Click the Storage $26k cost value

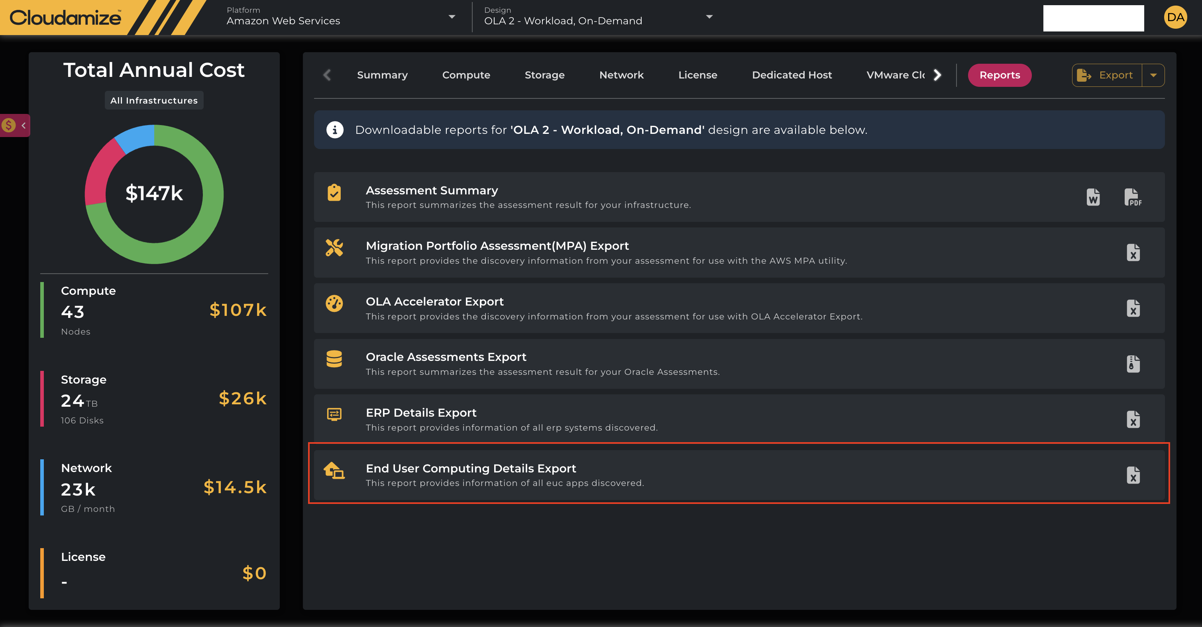click(x=243, y=398)
